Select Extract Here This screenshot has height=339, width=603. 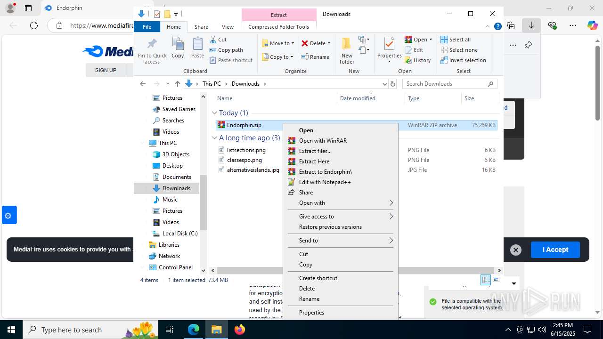pyautogui.click(x=340, y=161)
